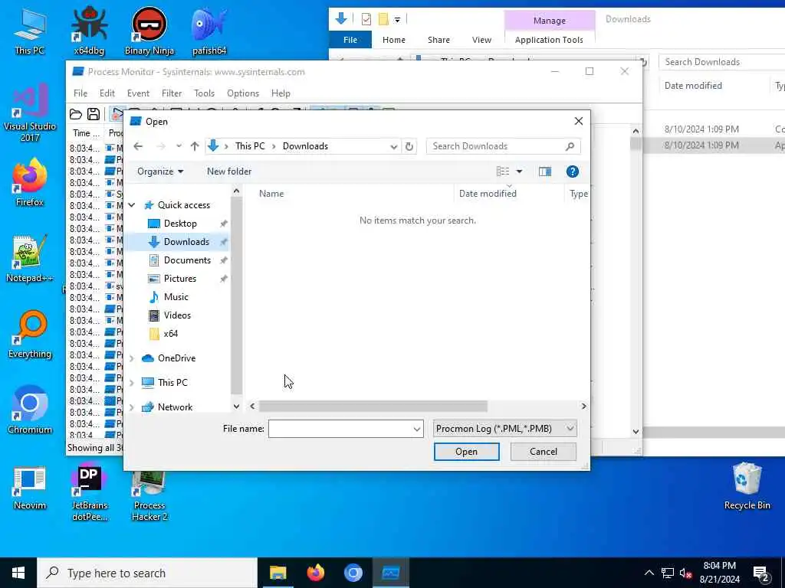Select Desktop in the Quick access list
785x588 pixels.
click(x=180, y=224)
